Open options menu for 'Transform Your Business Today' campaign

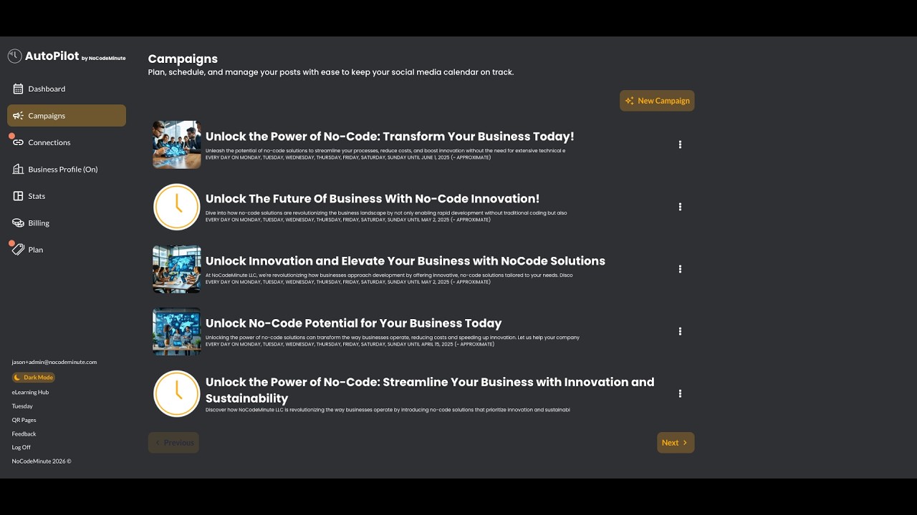pos(680,144)
